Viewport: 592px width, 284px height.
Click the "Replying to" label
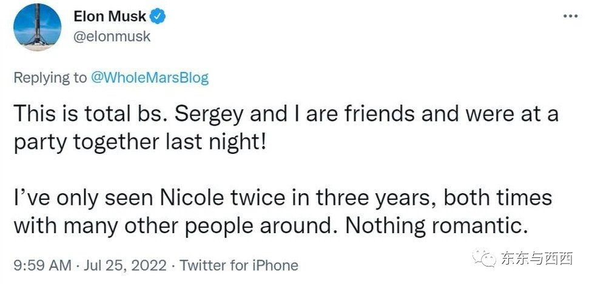click(50, 77)
